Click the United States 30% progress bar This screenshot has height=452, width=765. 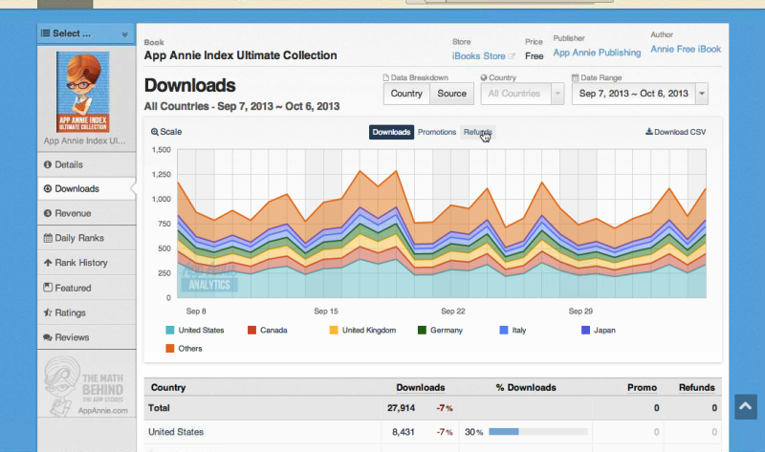click(538, 432)
